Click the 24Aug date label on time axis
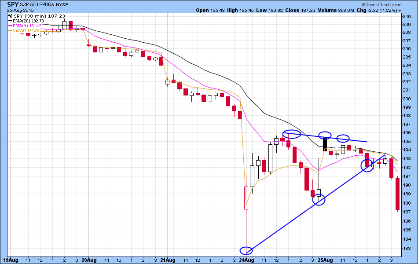The width and height of the screenshot is (418, 264). pyautogui.click(x=246, y=260)
